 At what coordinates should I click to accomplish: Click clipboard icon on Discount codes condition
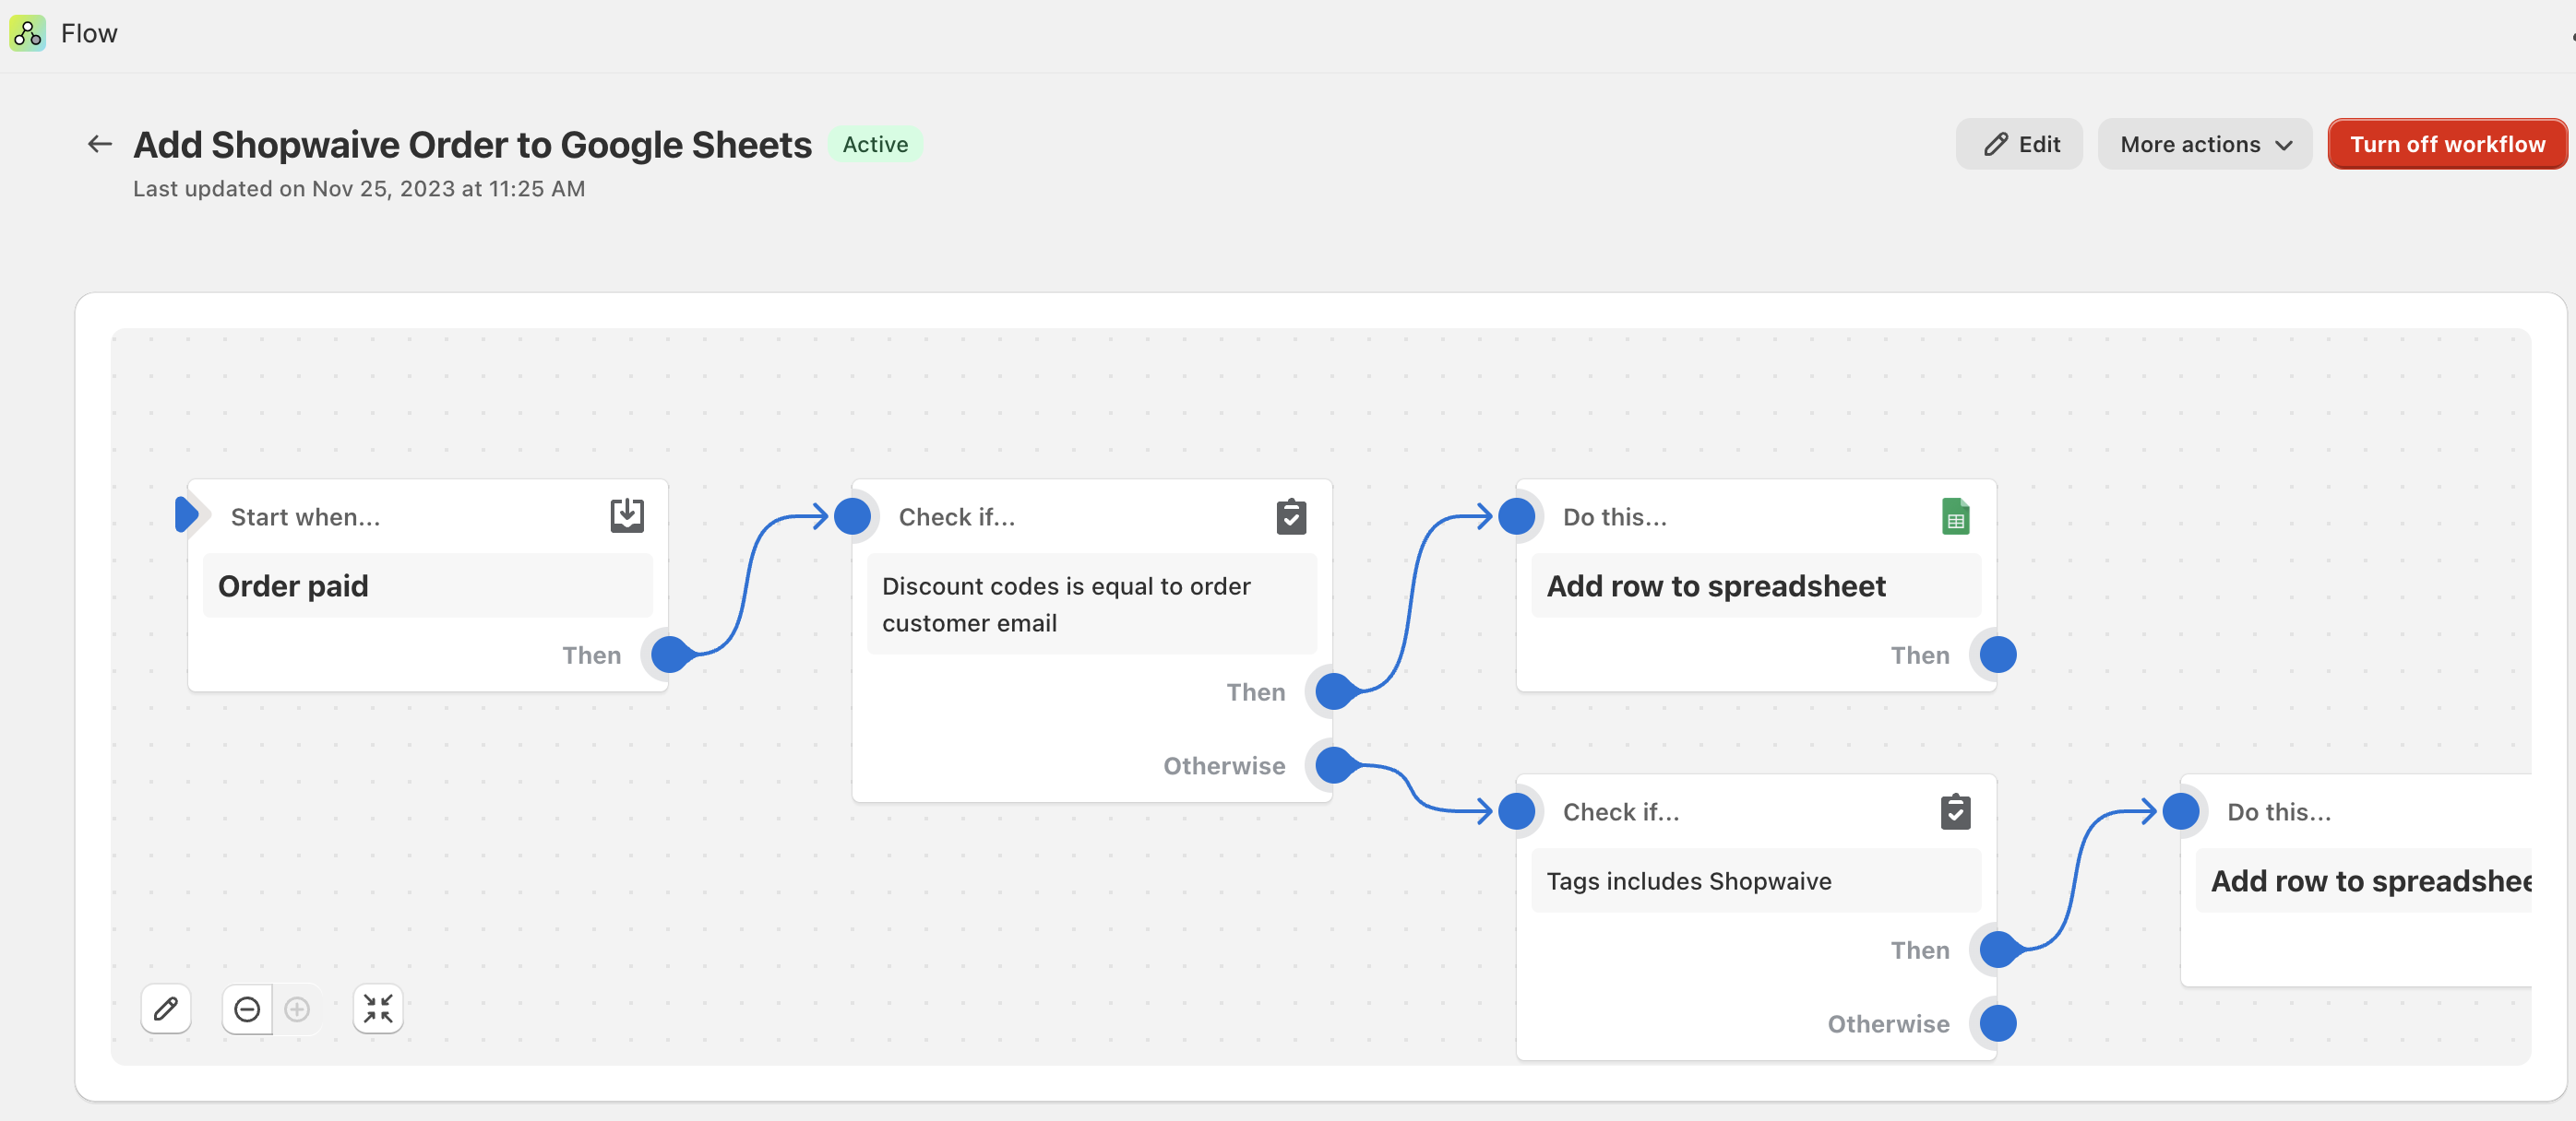1291,516
